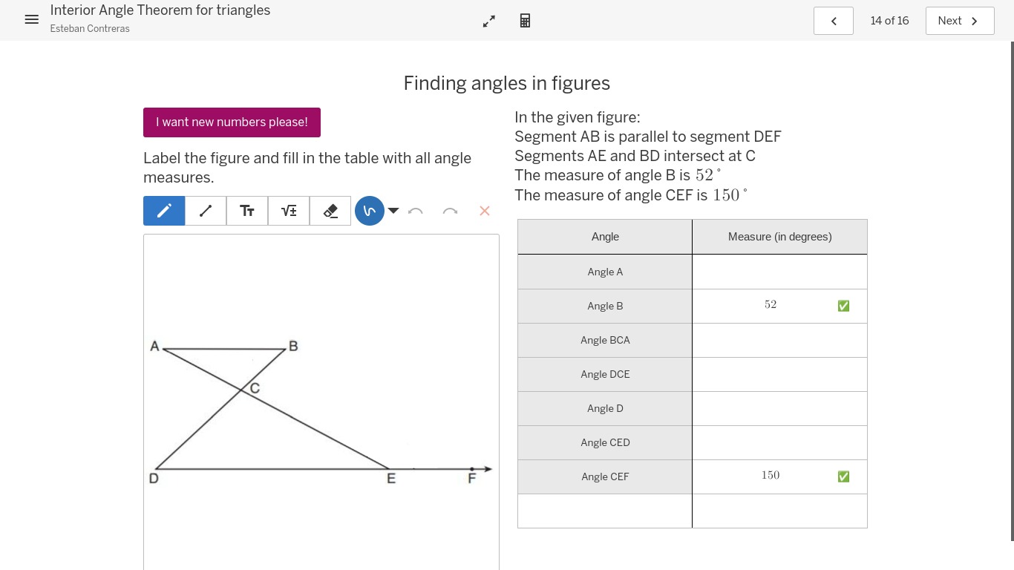Viewport: 1014px width, 570px height.
Task: Open the calculator
Action: click(x=525, y=21)
